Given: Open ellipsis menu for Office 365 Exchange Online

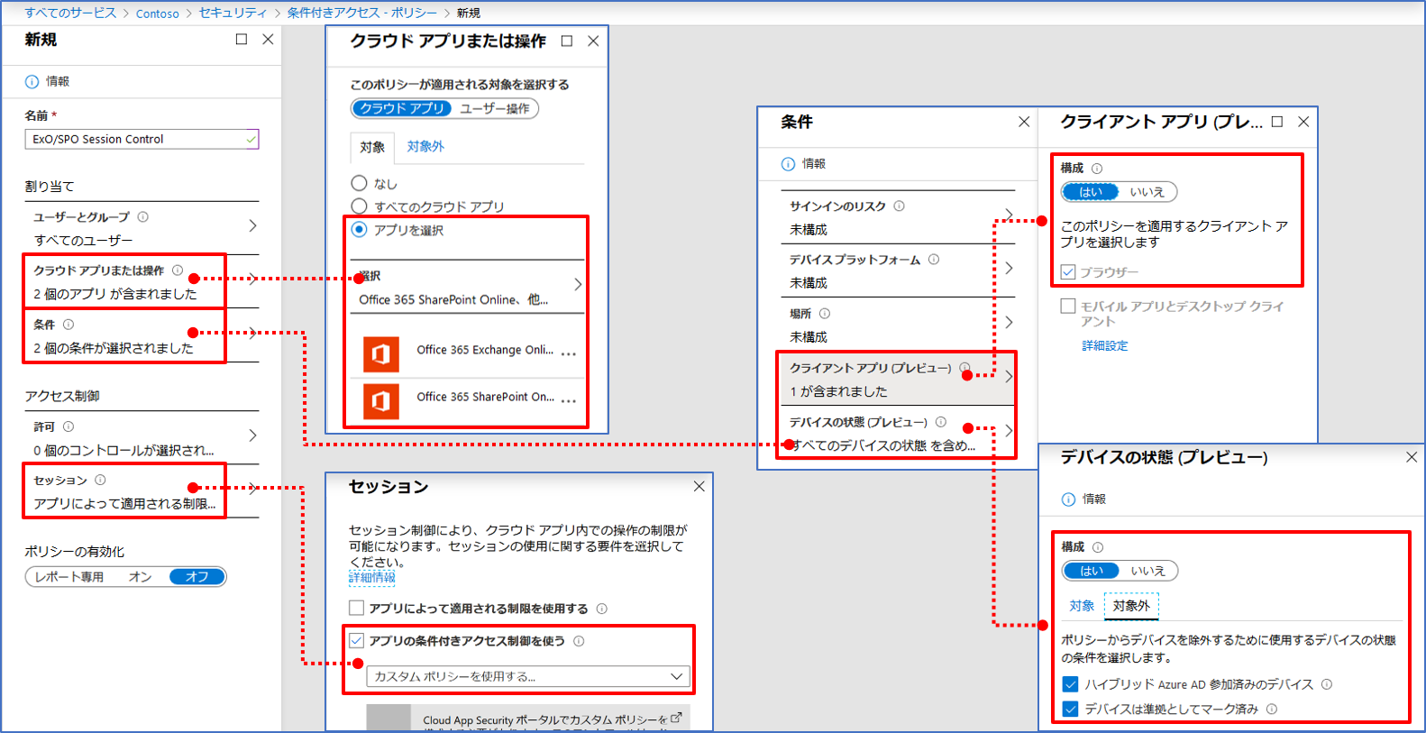Looking at the screenshot, I should [x=569, y=353].
